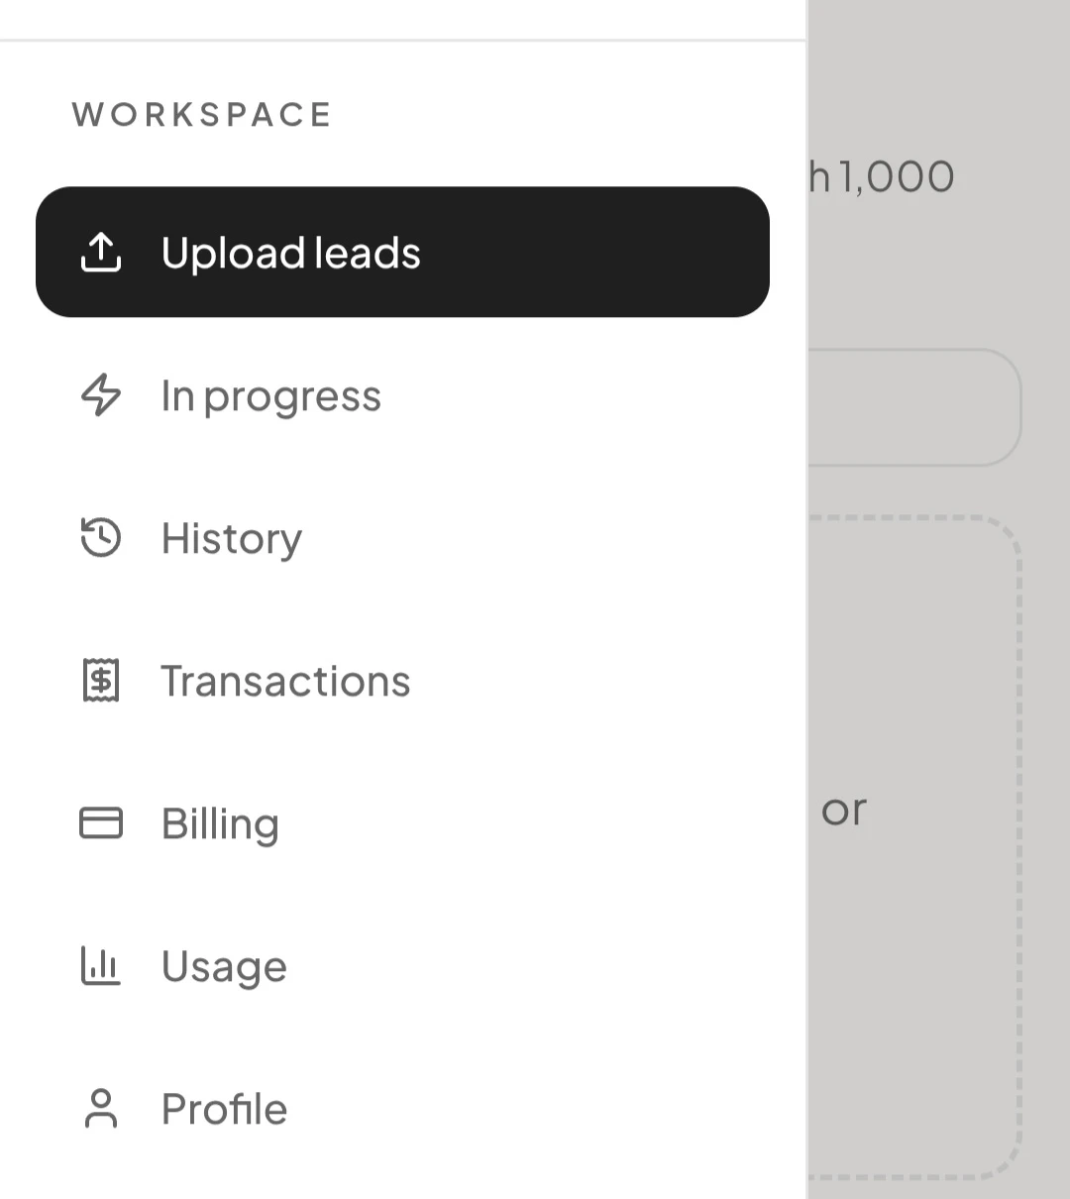Navigate to the Billing text label
Image resolution: width=1070 pixels, height=1199 pixels.
pyautogui.click(x=220, y=824)
